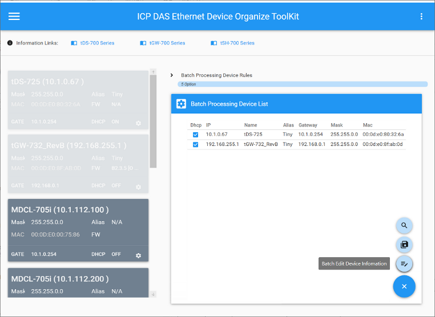Click the Gateway column header
The width and height of the screenshot is (435, 317).
point(308,125)
